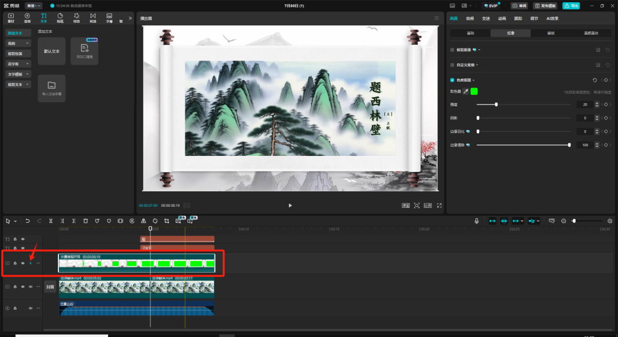
Task: Enter fullscreen preview in the player
Action: tap(439, 206)
